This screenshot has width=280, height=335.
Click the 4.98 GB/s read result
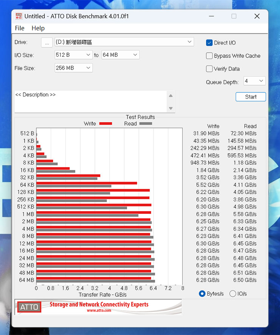[x=245, y=207]
